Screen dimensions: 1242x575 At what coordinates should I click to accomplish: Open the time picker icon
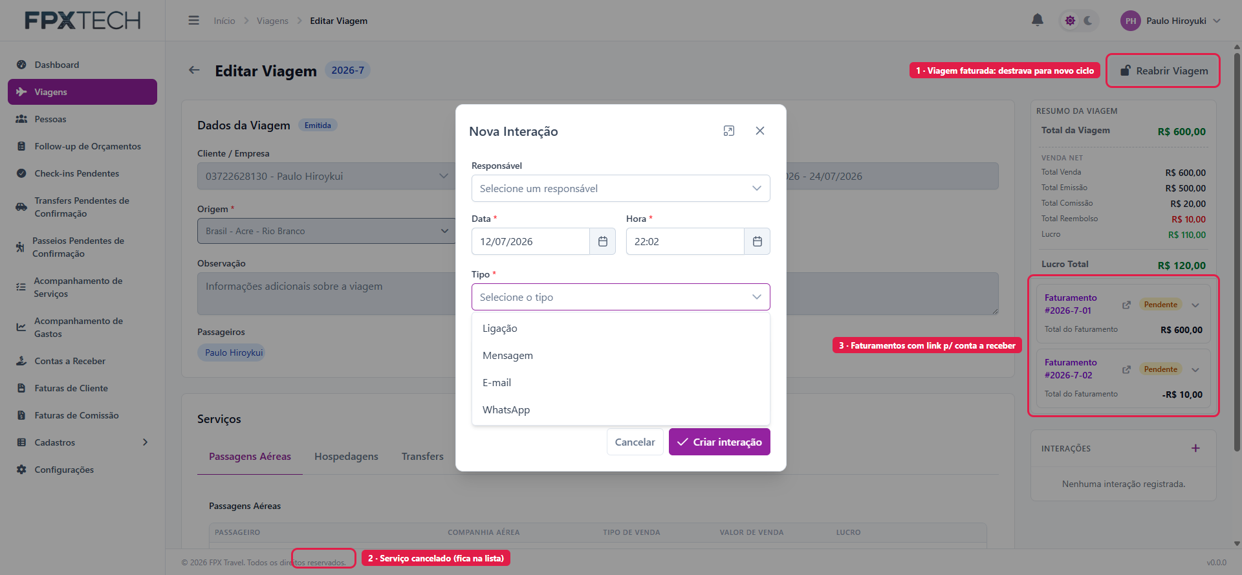pos(757,241)
